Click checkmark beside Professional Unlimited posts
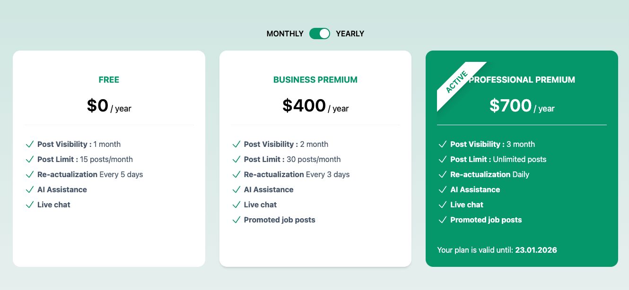This screenshot has height=290, width=629. pos(443,159)
